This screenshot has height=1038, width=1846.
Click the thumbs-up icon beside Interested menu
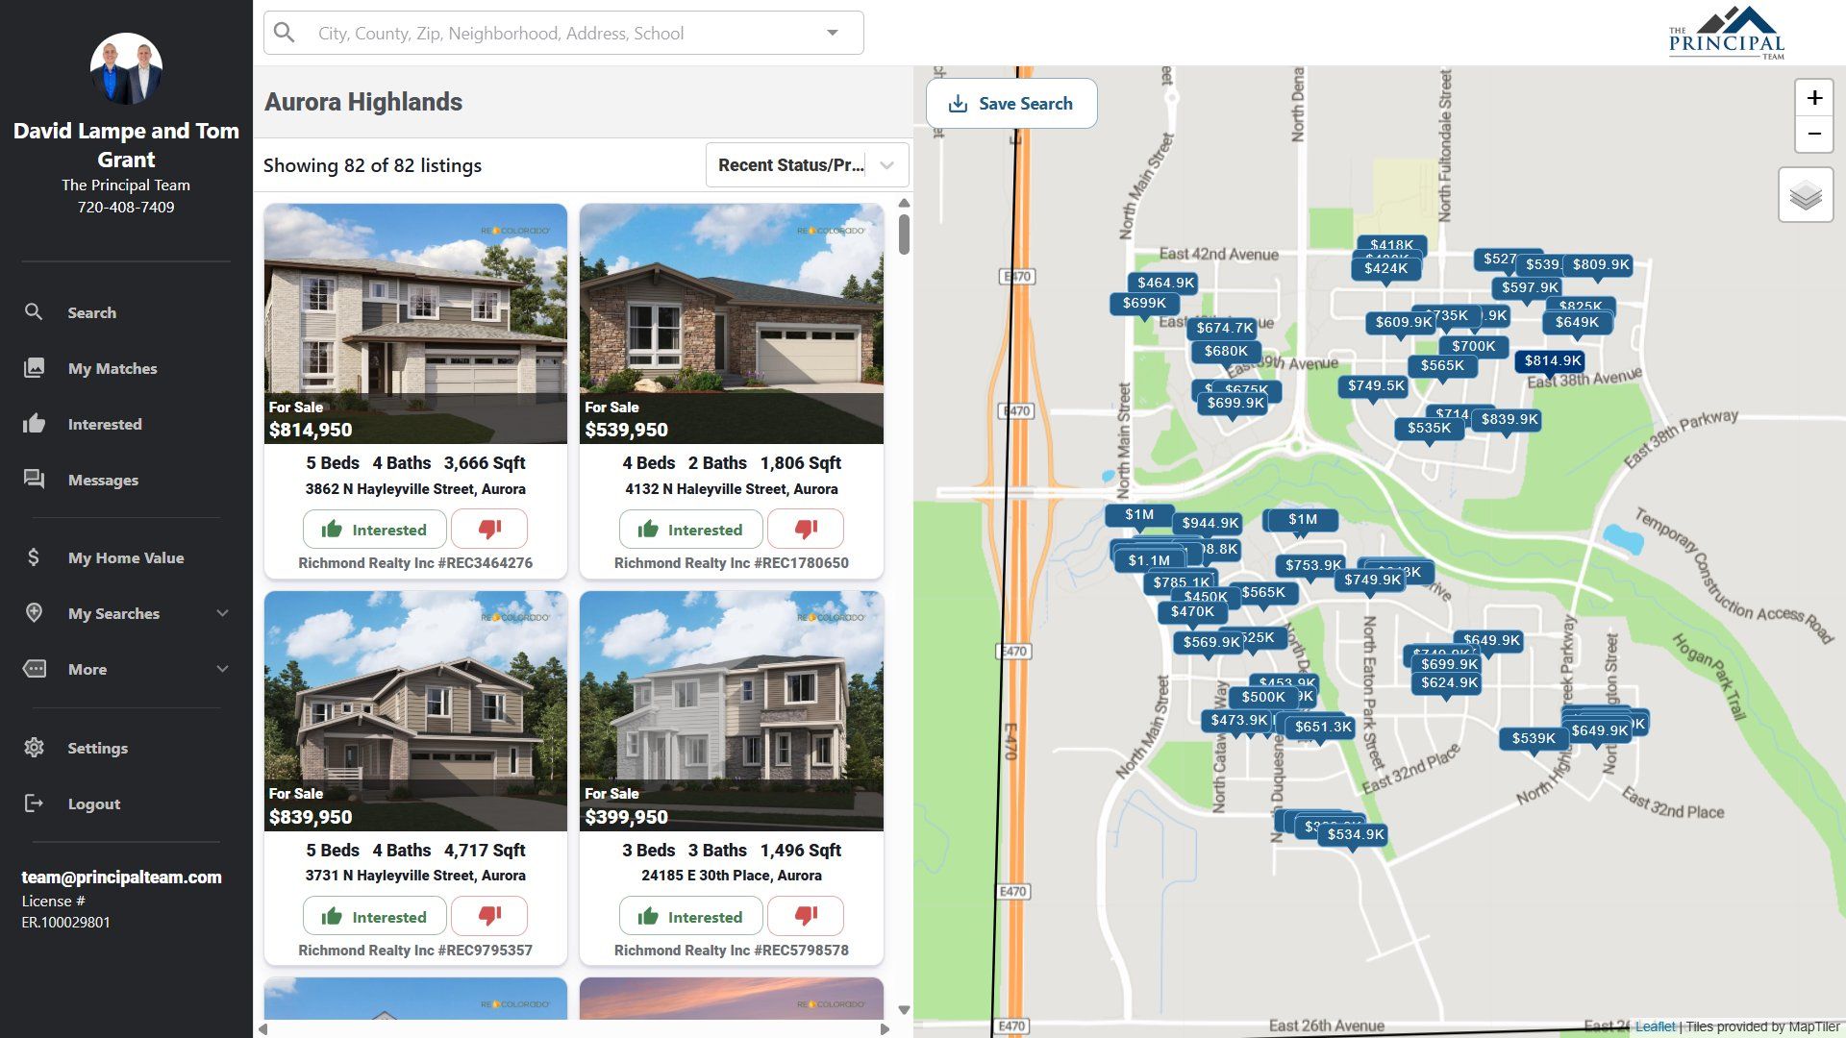tap(34, 424)
